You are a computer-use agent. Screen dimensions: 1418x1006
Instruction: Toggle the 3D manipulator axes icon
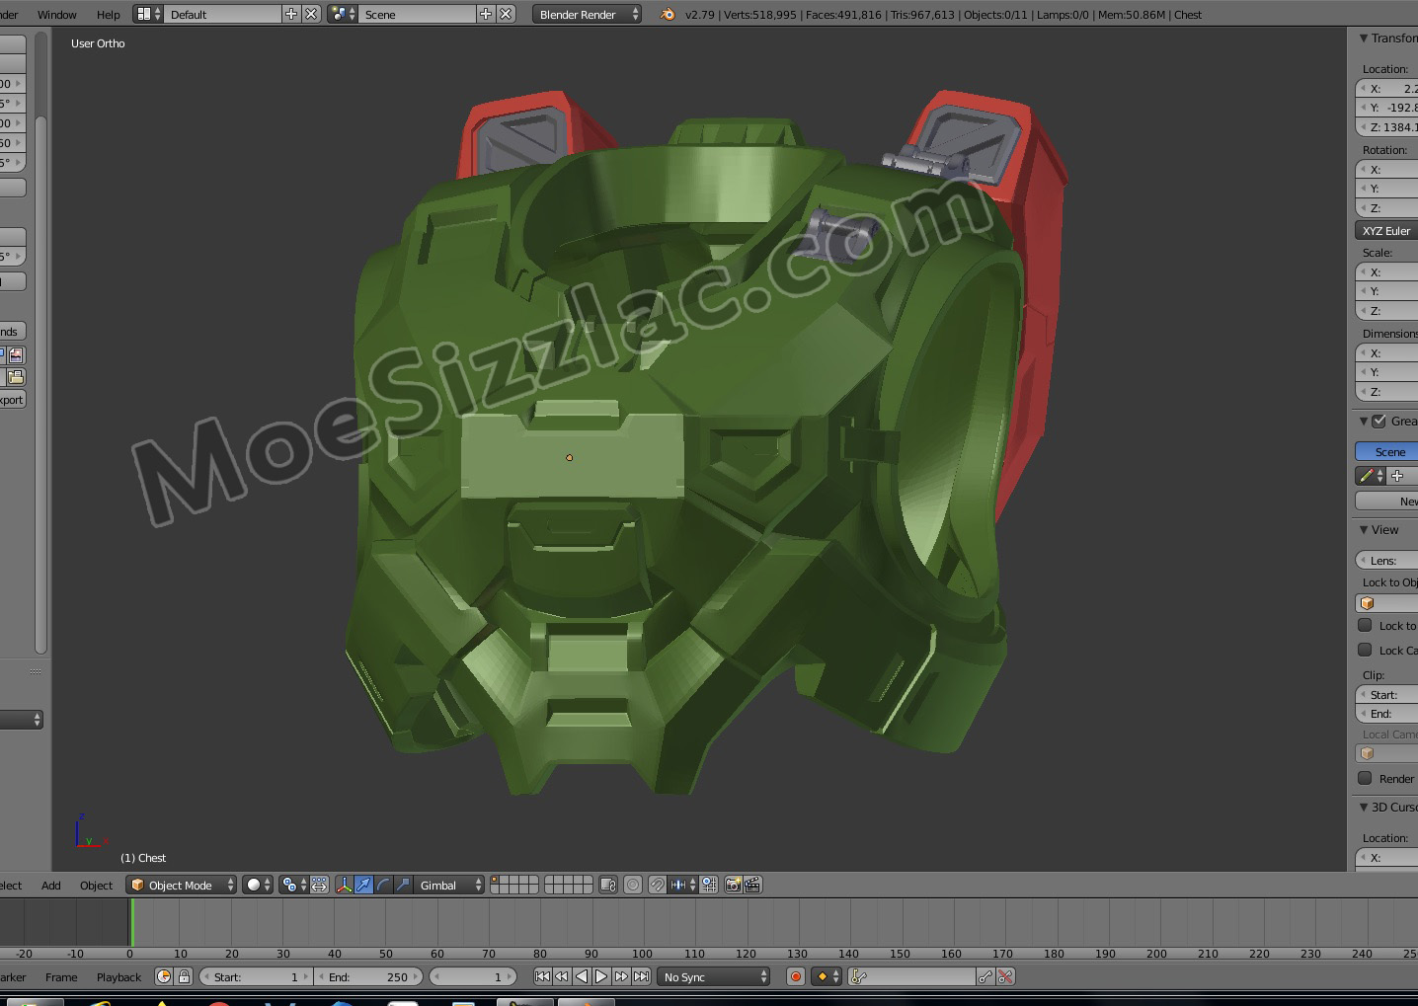[x=344, y=885]
